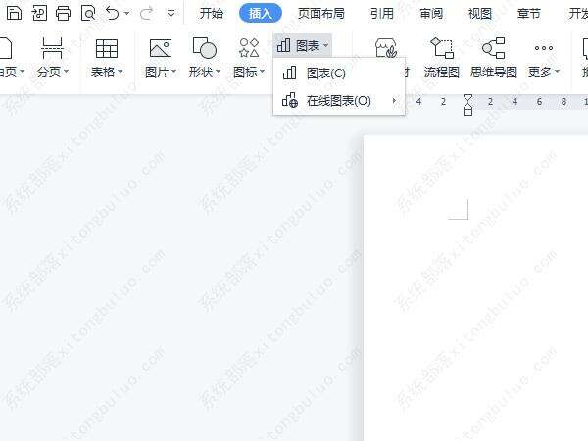Expand the 表格 dropdown arrow

[120, 71]
